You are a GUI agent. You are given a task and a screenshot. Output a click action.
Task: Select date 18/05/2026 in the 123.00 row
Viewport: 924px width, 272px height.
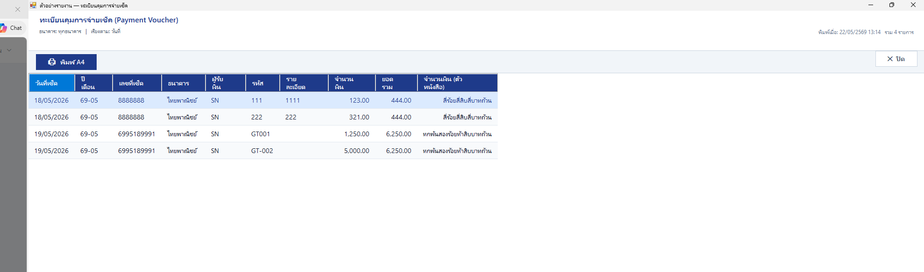point(51,100)
